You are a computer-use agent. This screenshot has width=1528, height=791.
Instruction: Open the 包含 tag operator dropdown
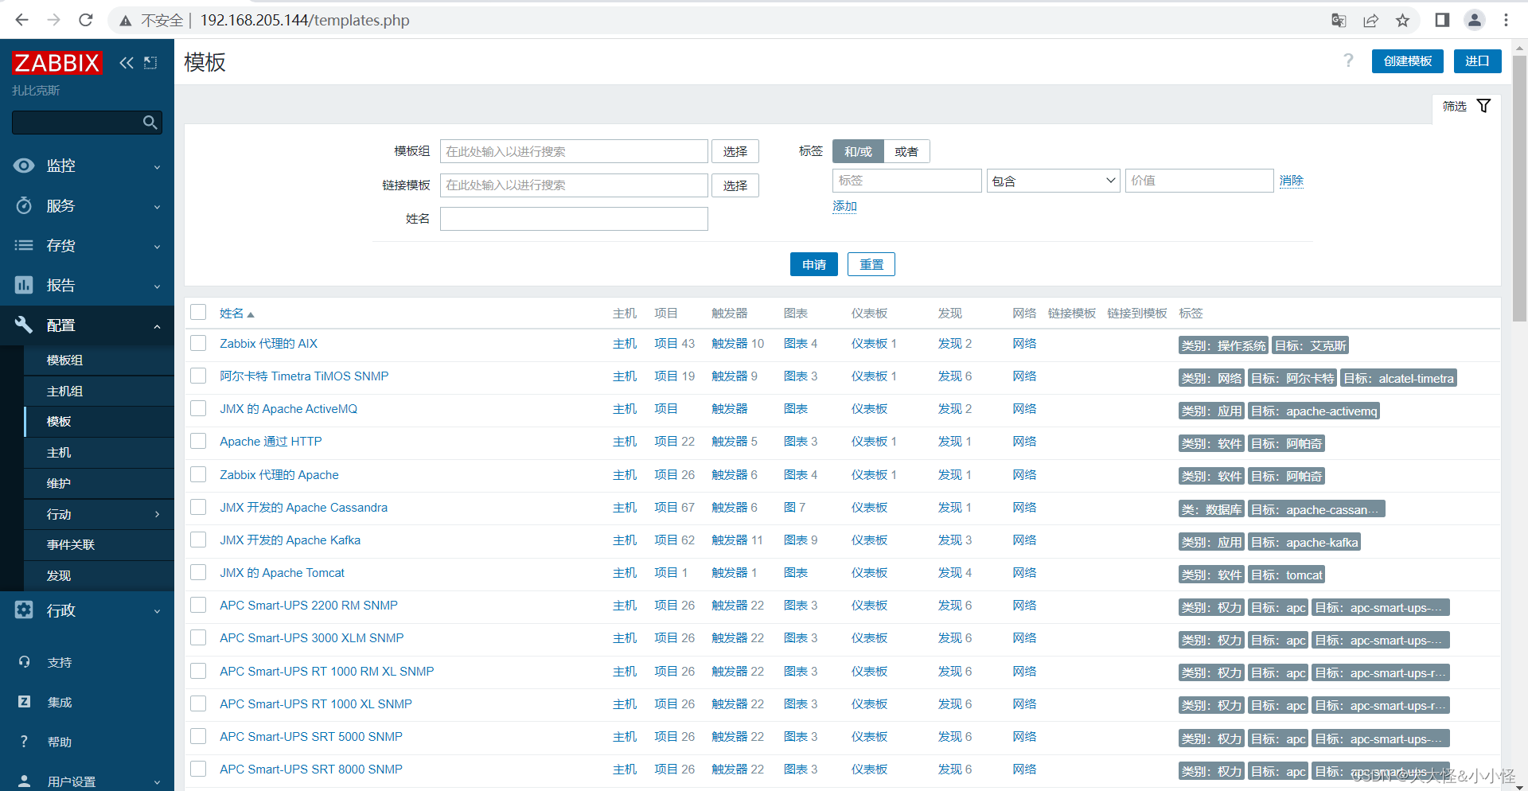[x=1053, y=181]
